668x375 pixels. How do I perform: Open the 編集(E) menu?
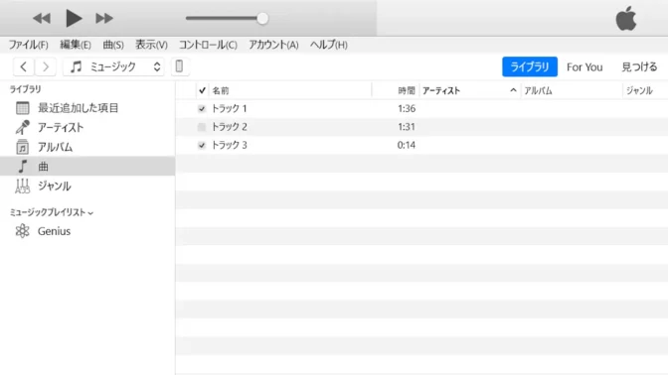76,45
